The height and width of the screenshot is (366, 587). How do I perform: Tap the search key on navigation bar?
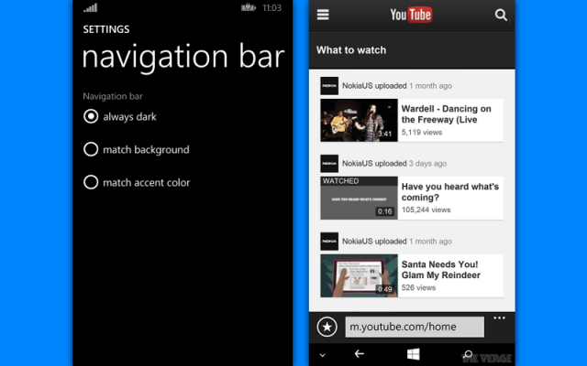(468, 354)
